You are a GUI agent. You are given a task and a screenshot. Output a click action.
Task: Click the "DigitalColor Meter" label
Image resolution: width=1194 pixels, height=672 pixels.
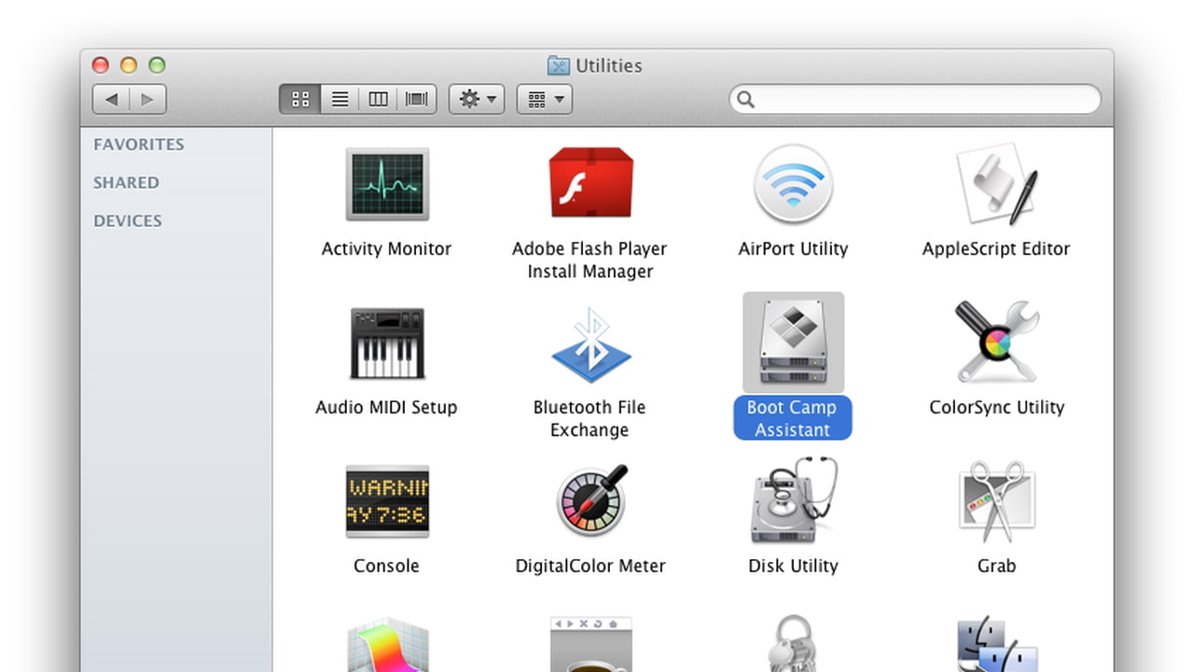tap(590, 566)
